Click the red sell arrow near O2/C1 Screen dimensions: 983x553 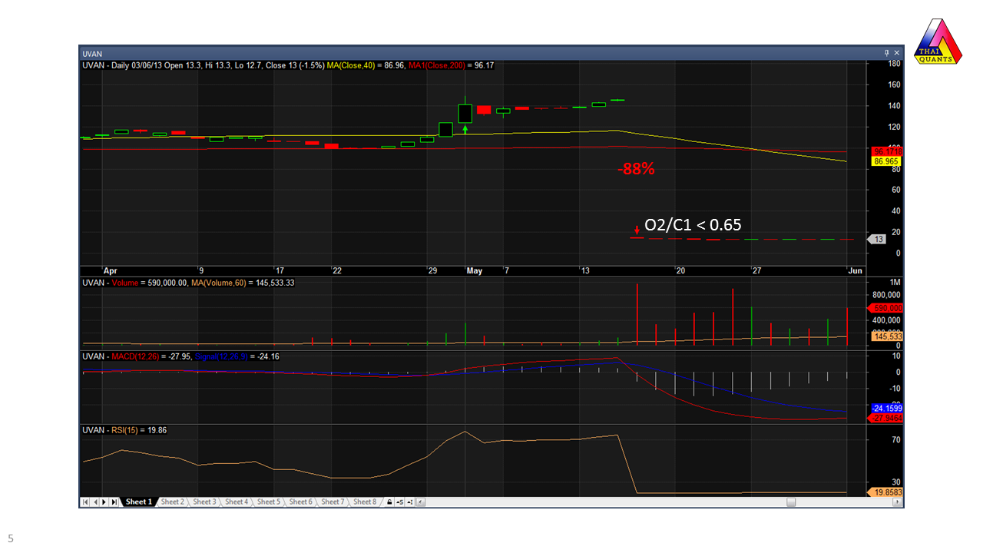point(637,229)
